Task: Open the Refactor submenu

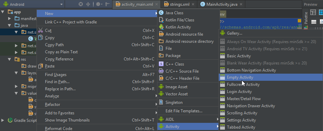Action: coord(97,105)
